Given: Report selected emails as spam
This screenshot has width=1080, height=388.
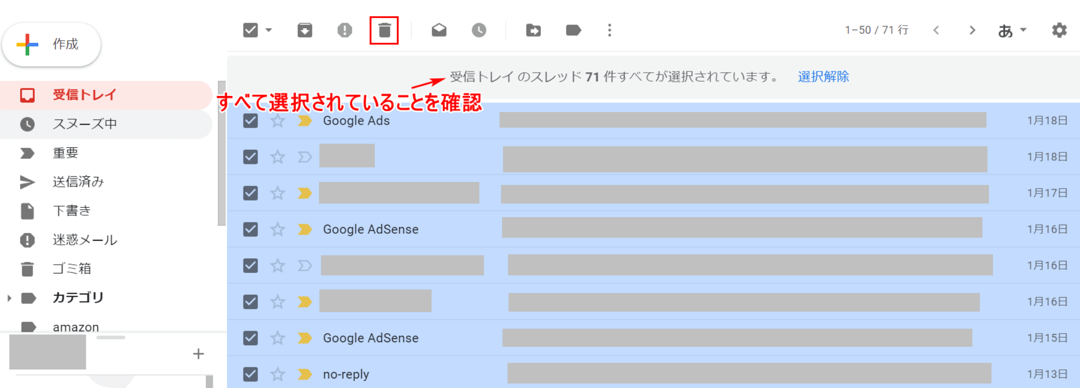Looking at the screenshot, I should click(x=345, y=30).
